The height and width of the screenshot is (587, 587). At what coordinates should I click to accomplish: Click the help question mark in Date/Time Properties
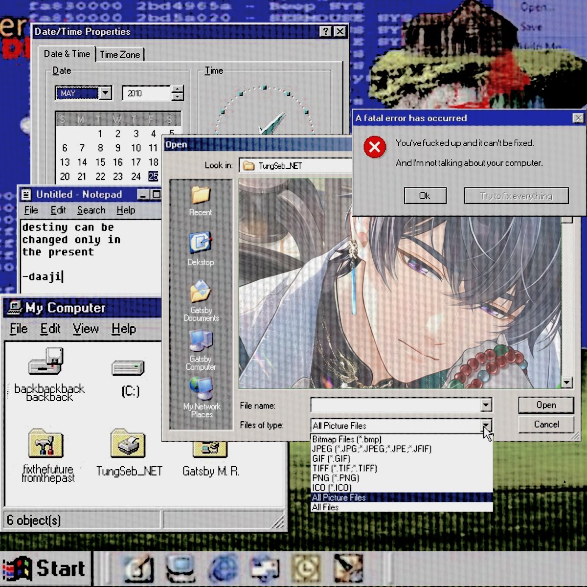pos(326,31)
